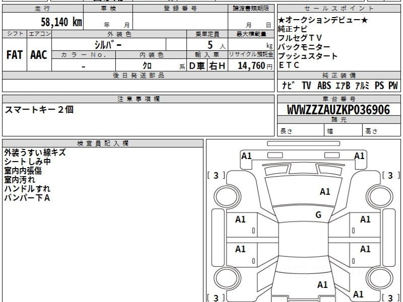
Task: Select the プッシュスタート sales point line
Action: coord(308,56)
